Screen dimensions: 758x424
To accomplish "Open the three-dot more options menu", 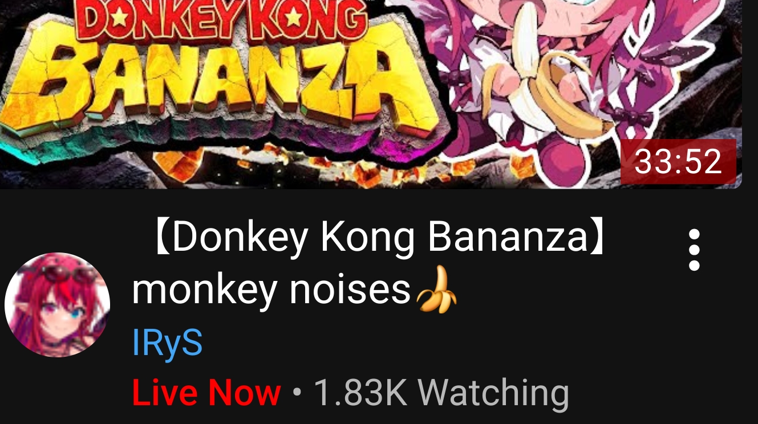I will click(x=694, y=250).
